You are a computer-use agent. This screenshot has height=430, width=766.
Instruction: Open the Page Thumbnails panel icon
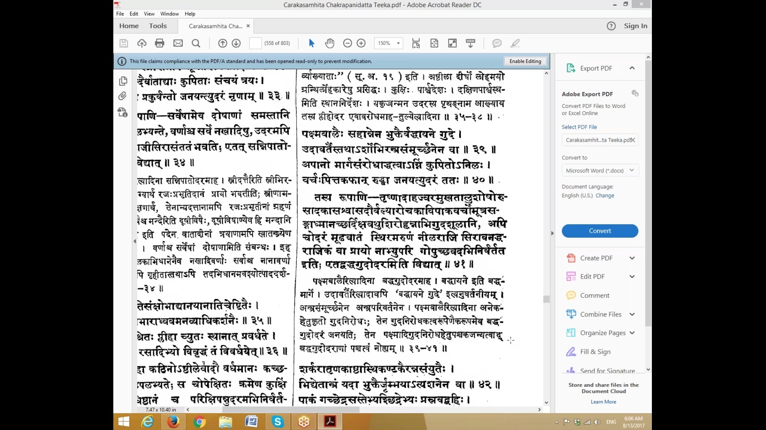click(123, 81)
